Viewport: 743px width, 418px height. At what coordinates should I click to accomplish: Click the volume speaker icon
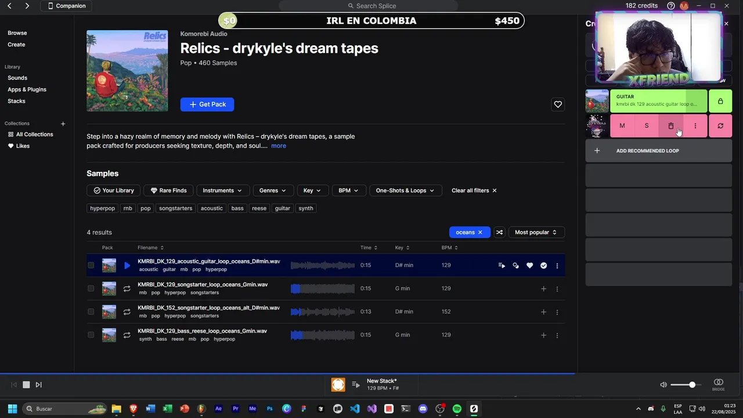point(663,385)
